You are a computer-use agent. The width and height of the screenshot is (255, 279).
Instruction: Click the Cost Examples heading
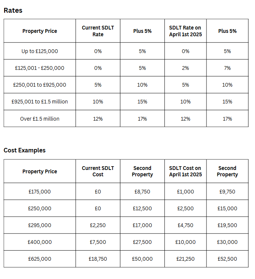tap(25, 151)
